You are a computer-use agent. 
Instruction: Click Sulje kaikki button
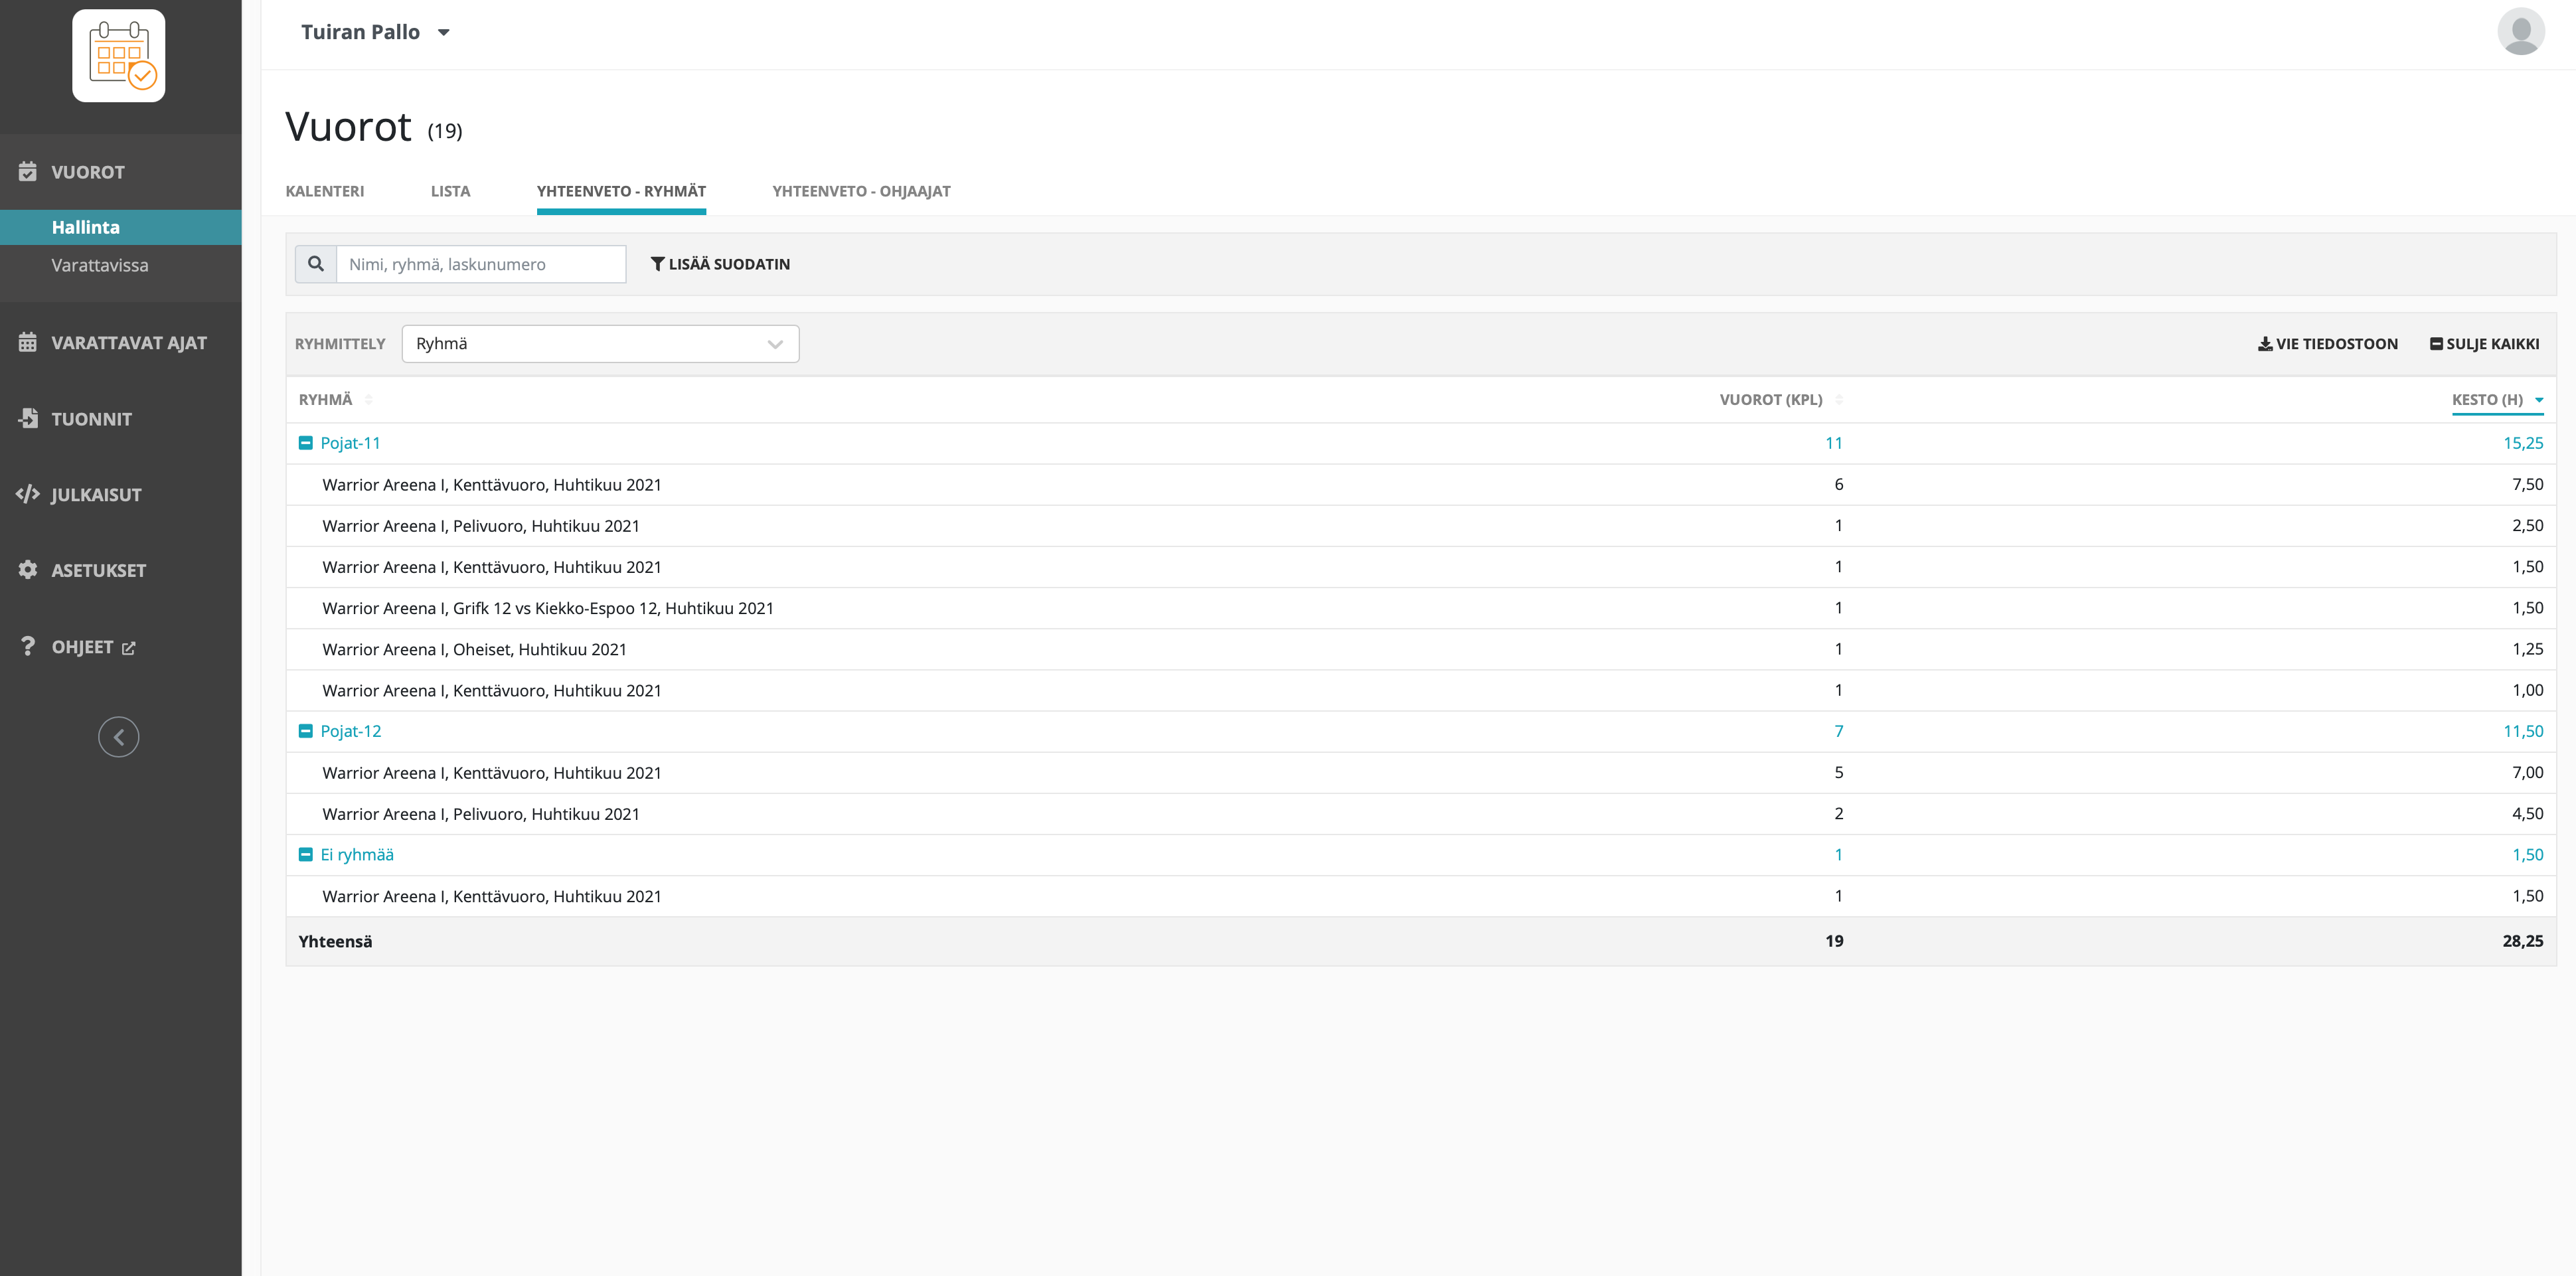pyautogui.click(x=2484, y=344)
